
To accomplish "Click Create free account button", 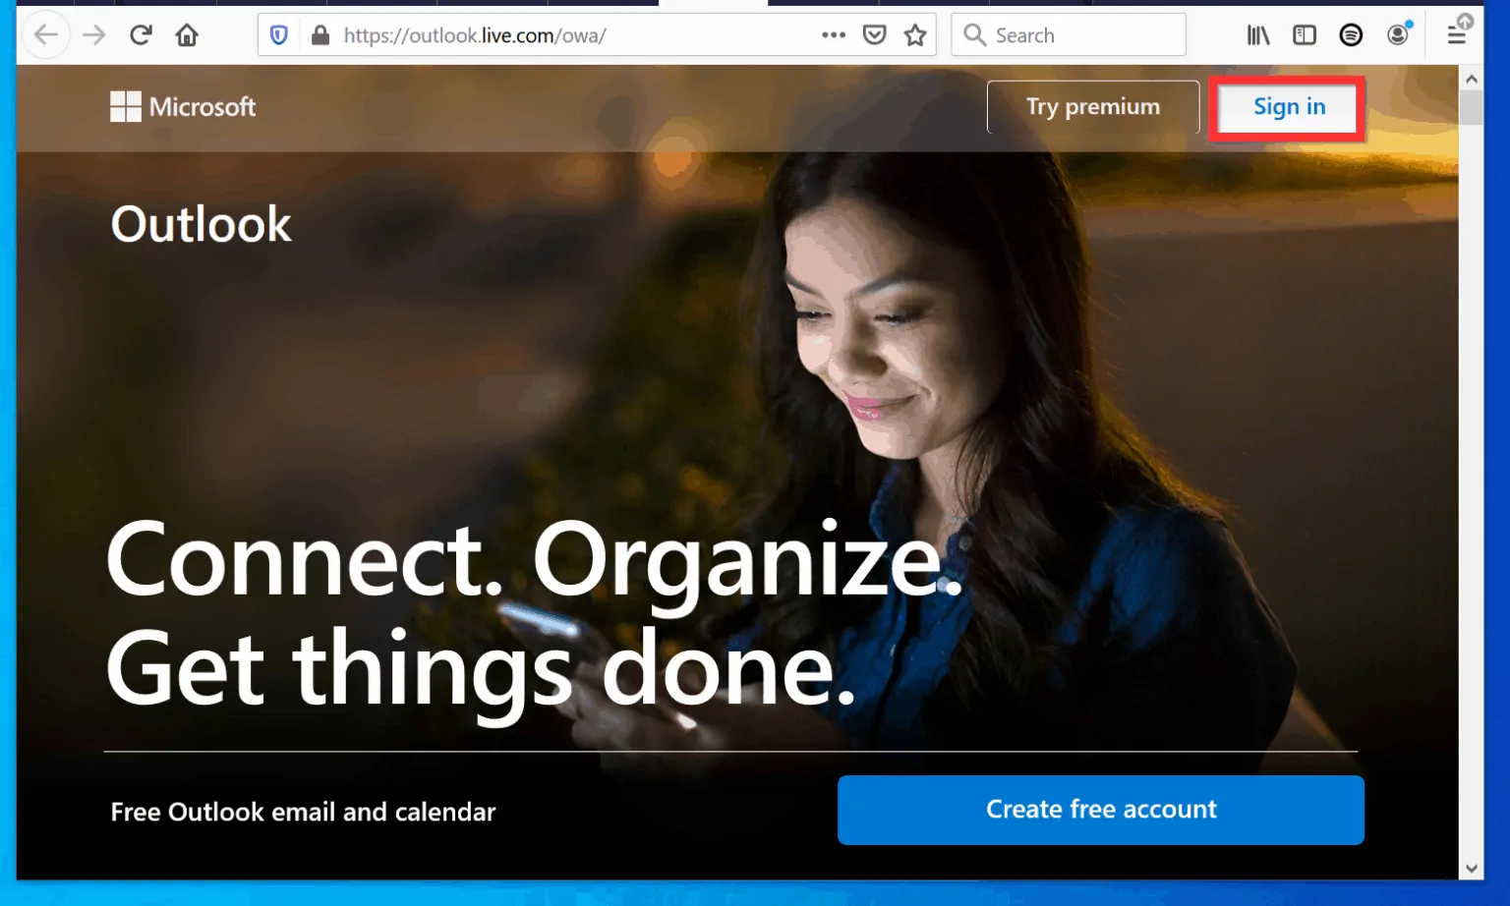I will click(1101, 810).
